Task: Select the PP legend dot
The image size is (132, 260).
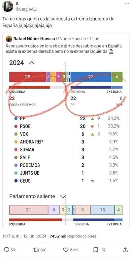Action: [16, 119]
